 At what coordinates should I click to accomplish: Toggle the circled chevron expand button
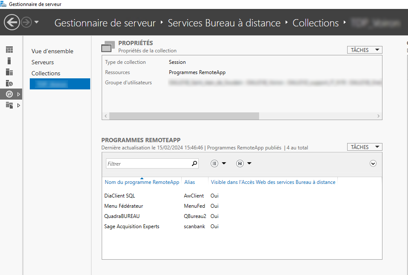[x=373, y=163]
